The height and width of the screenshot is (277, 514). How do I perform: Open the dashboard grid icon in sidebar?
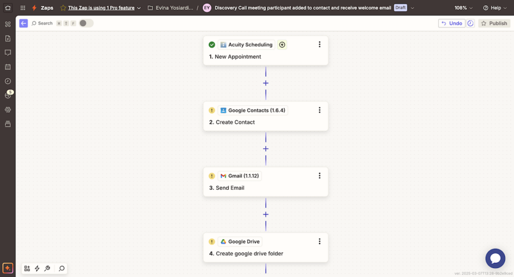(x=8, y=24)
